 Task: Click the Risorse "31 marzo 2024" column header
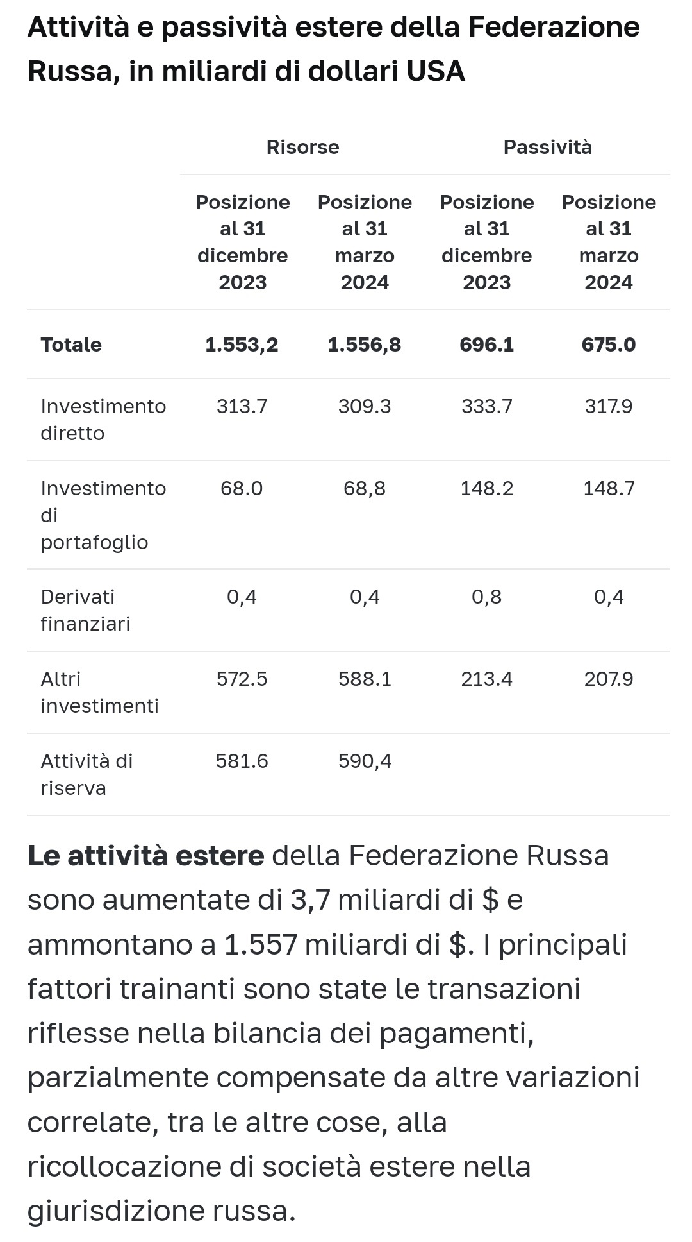[365, 242]
